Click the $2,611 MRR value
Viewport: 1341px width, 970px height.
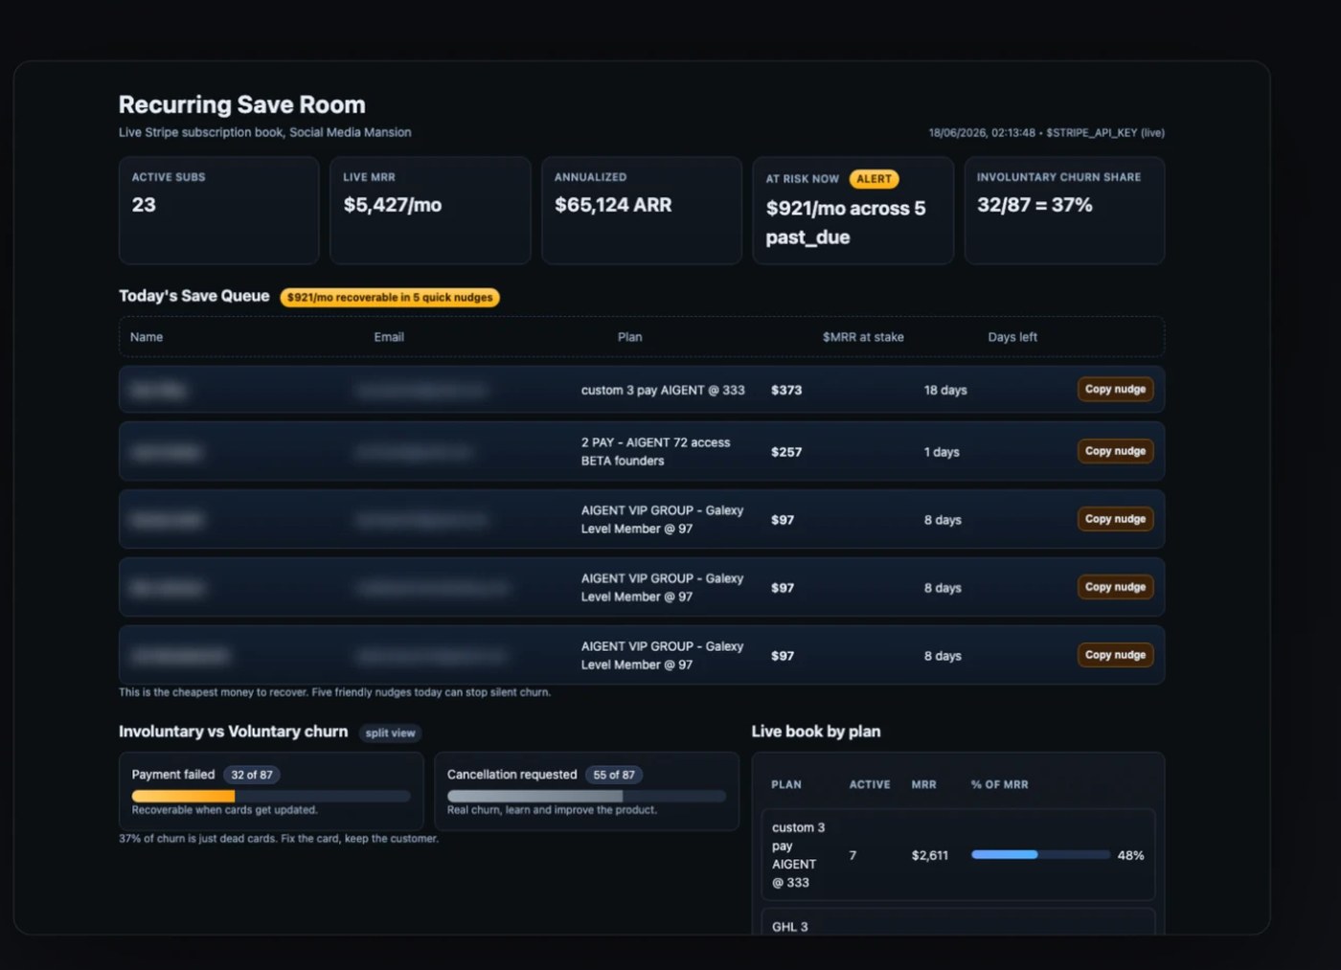(x=930, y=855)
